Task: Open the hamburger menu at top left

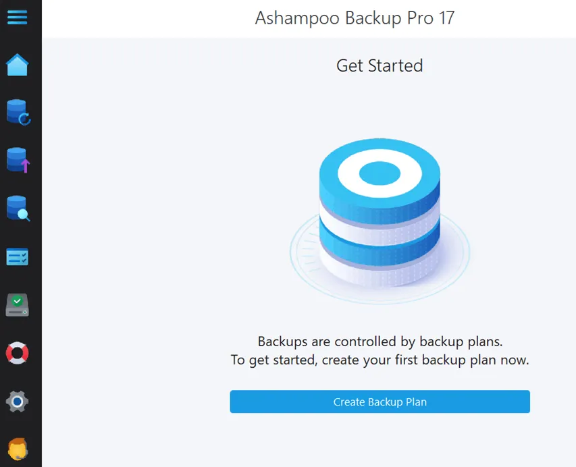Action: tap(18, 18)
